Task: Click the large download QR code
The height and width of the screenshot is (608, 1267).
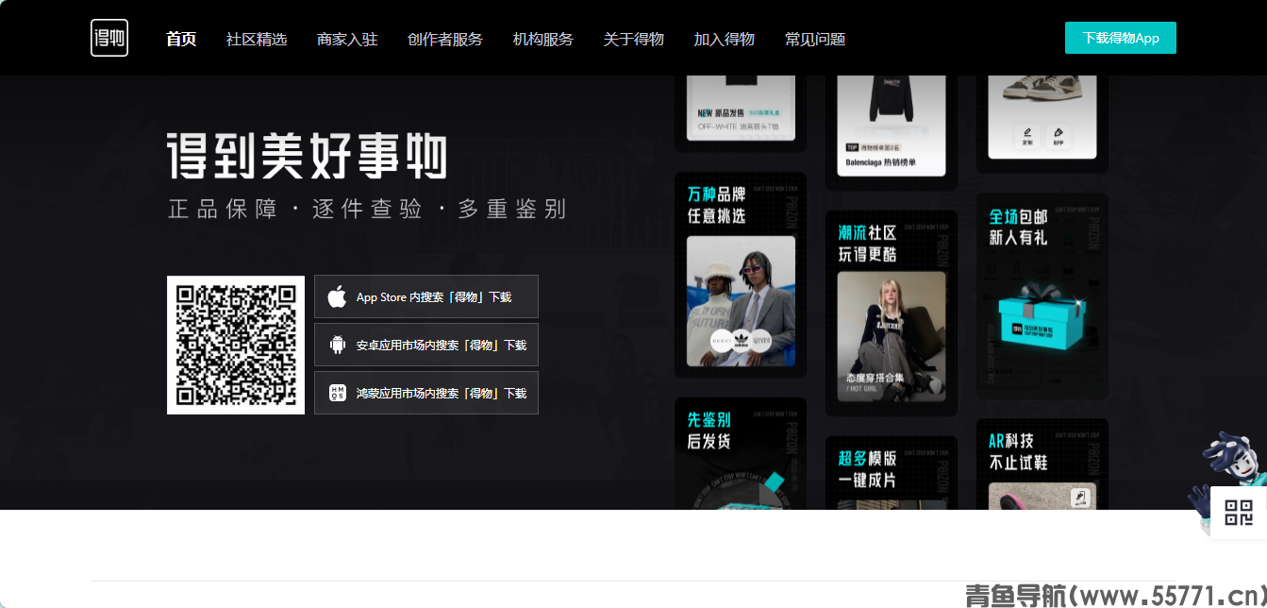Action: tap(236, 345)
